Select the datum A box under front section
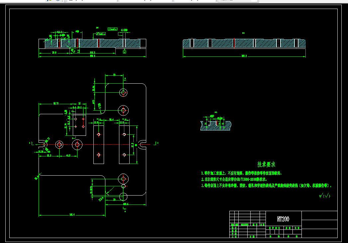The width and height of the screenshot is (348, 243). coord(125,52)
